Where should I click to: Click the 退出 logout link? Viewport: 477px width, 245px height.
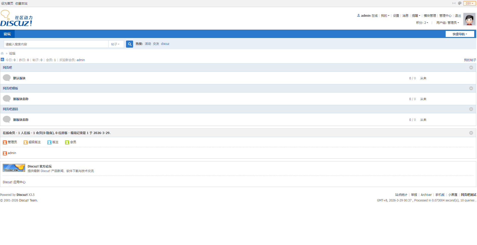pos(458,16)
